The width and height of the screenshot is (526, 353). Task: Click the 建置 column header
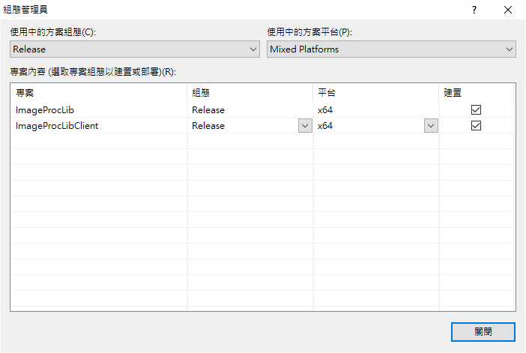[477, 93]
